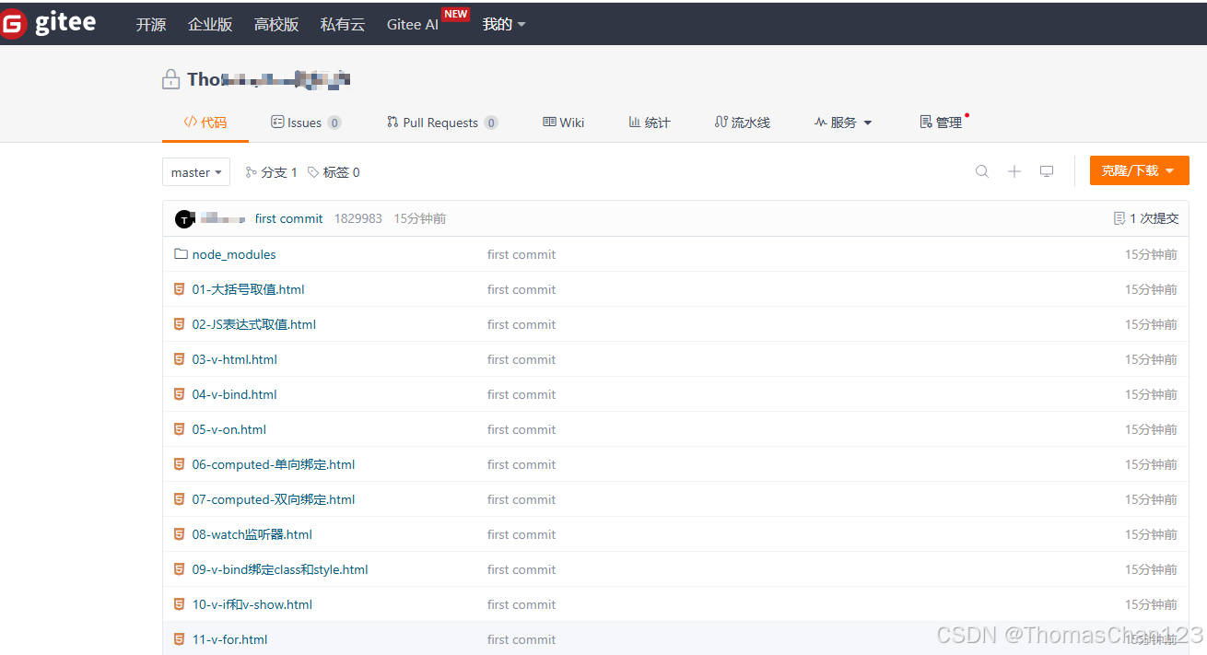Open the tags list labeled 标签 0
The height and width of the screenshot is (655, 1207).
pos(333,171)
